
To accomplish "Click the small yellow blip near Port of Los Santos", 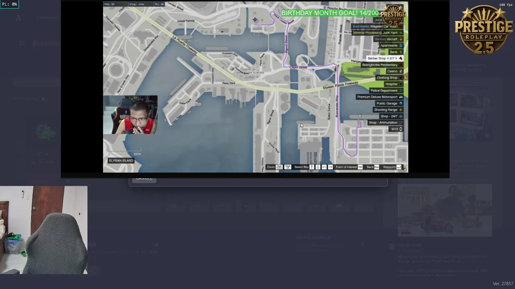I will pyautogui.click(x=233, y=69).
